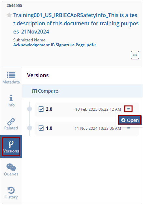Open the version 1.0 ellipsis menu
143x205 pixels.
coord(128,128)
